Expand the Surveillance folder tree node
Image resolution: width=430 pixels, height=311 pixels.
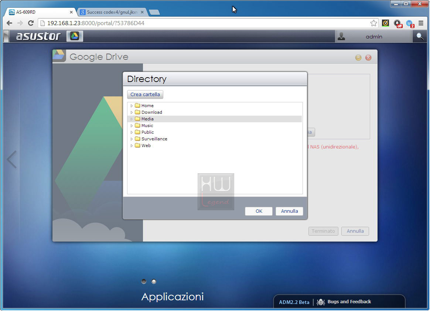(x=132, y=139)
